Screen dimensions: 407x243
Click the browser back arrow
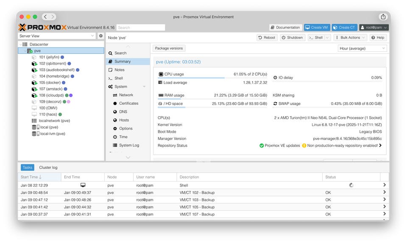tap(45, 17)
